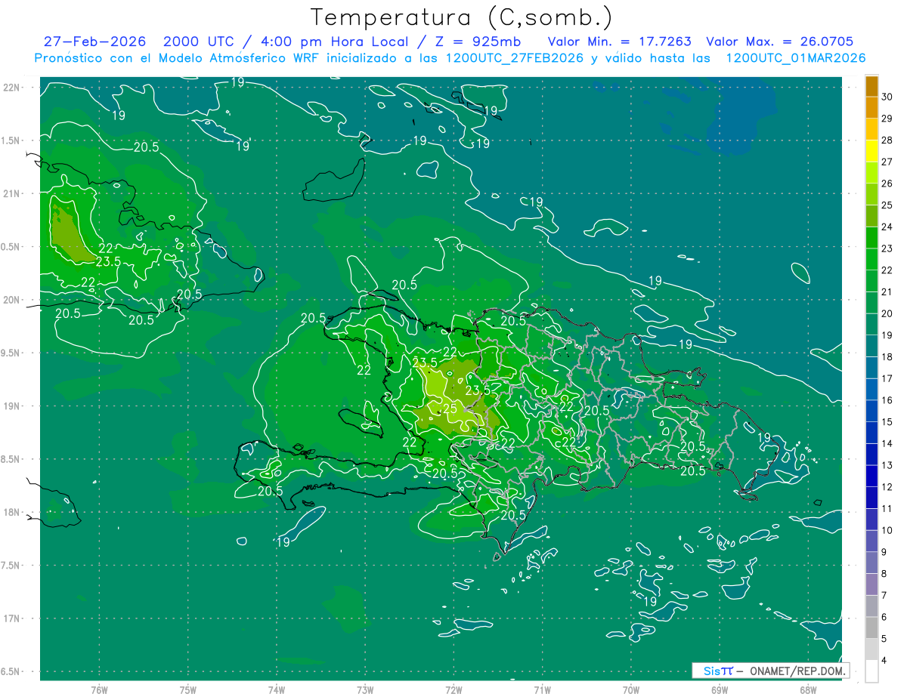The height and width of the screenshot is (700, 907).
Task: Click the 71W longitude label
Action: pos(542,689)
